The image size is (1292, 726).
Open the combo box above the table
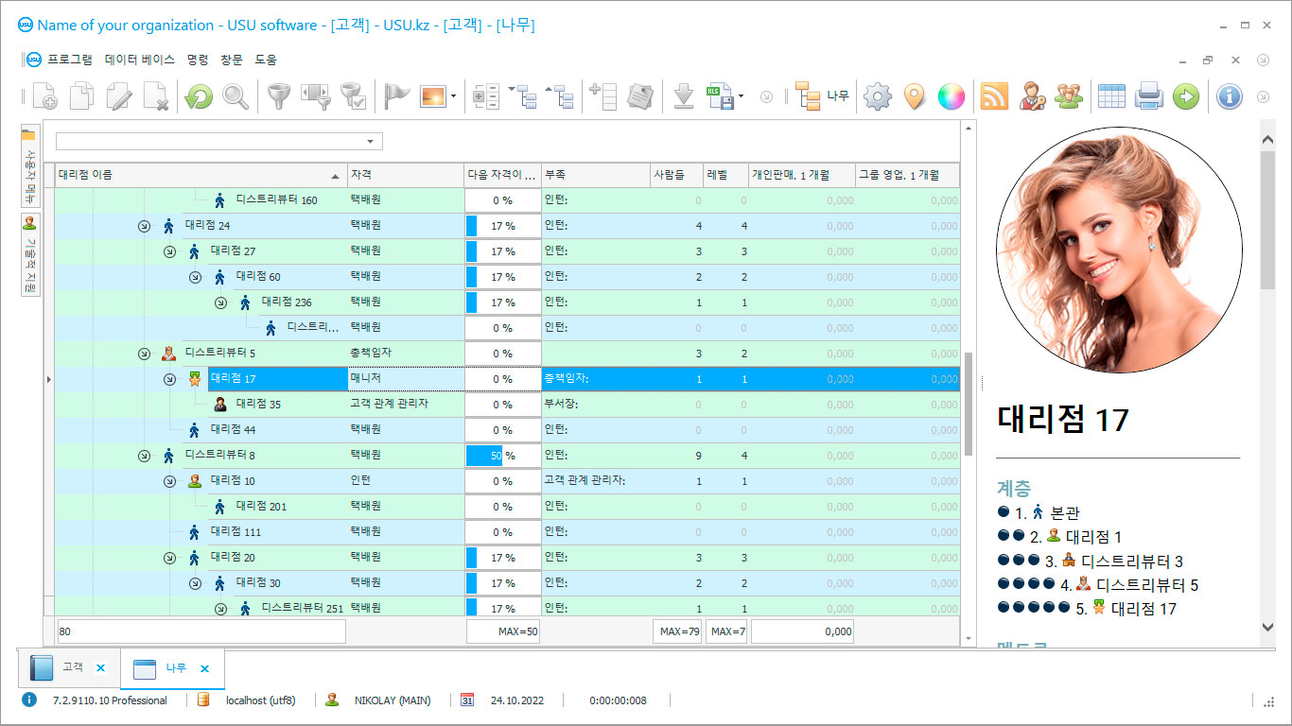(x=371, y=142)
